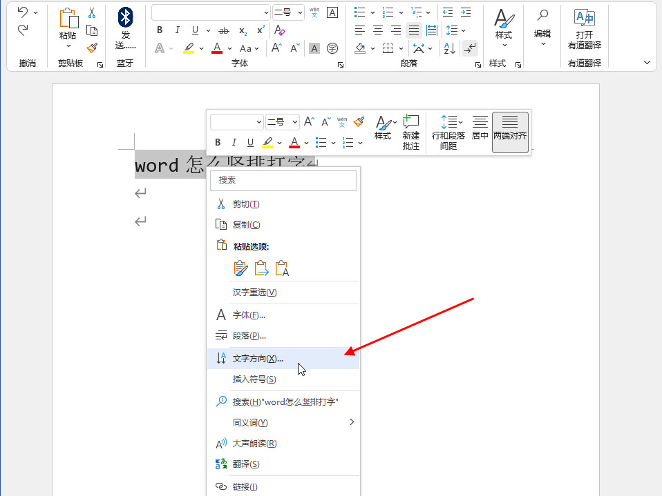Toggle Bold in the ribbon font group

point(160,30)
